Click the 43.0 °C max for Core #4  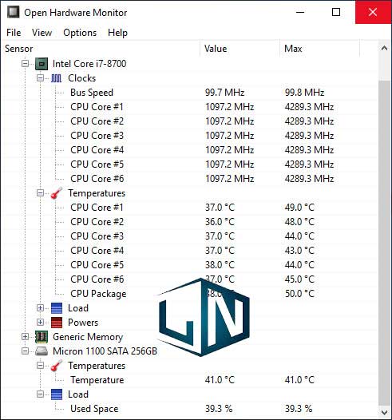[x=299, y=251]
